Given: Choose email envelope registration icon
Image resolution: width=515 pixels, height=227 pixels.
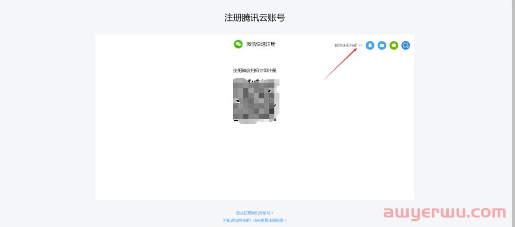Looking at the screenshot, I should 381,46.
